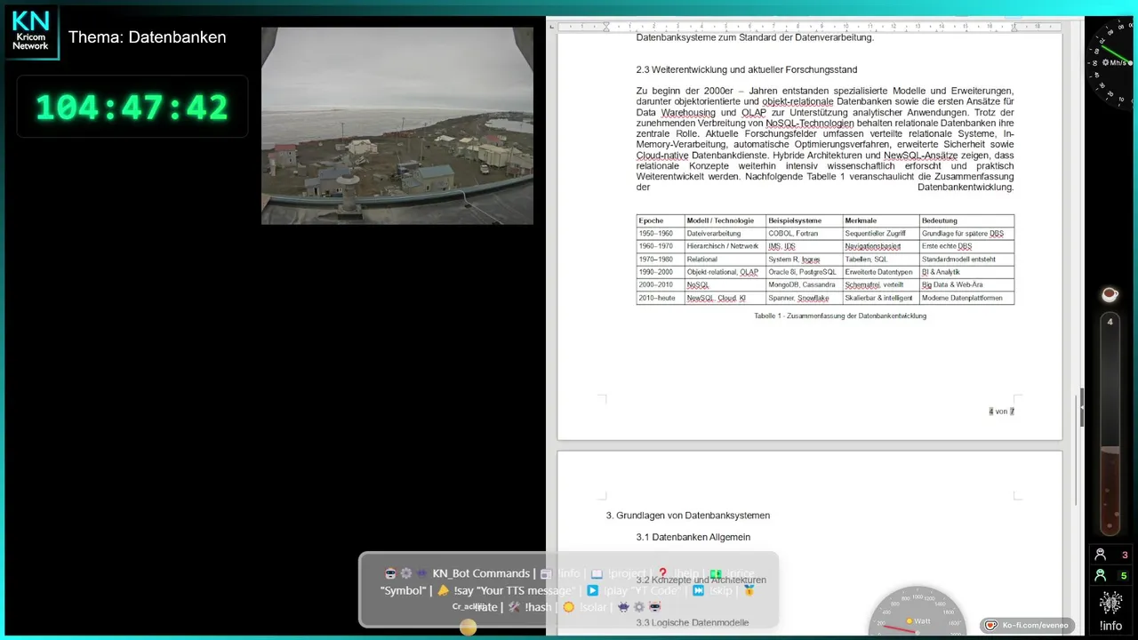Screen dimensions: 1138x640
Task: Click the horizontal ruler above the document
Action: click(810, 27)
